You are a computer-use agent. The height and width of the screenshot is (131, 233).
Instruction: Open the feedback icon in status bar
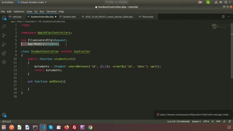click(224, 122)
